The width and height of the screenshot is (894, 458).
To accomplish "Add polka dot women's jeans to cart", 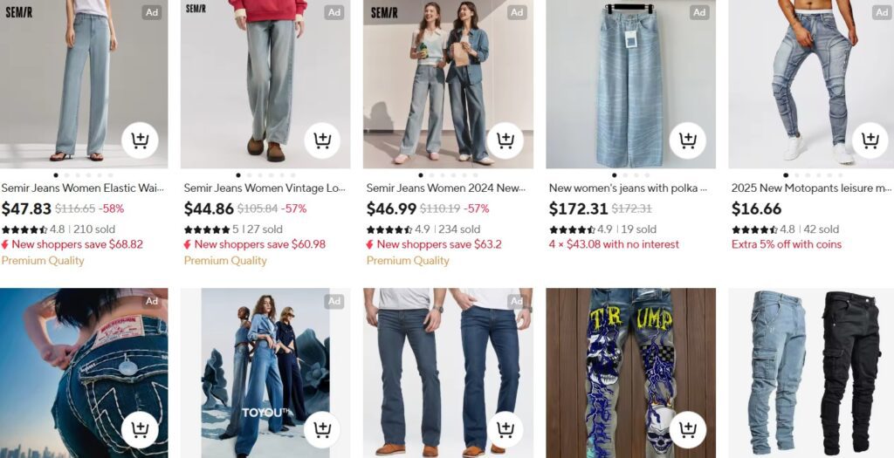I will pos(687,140).
